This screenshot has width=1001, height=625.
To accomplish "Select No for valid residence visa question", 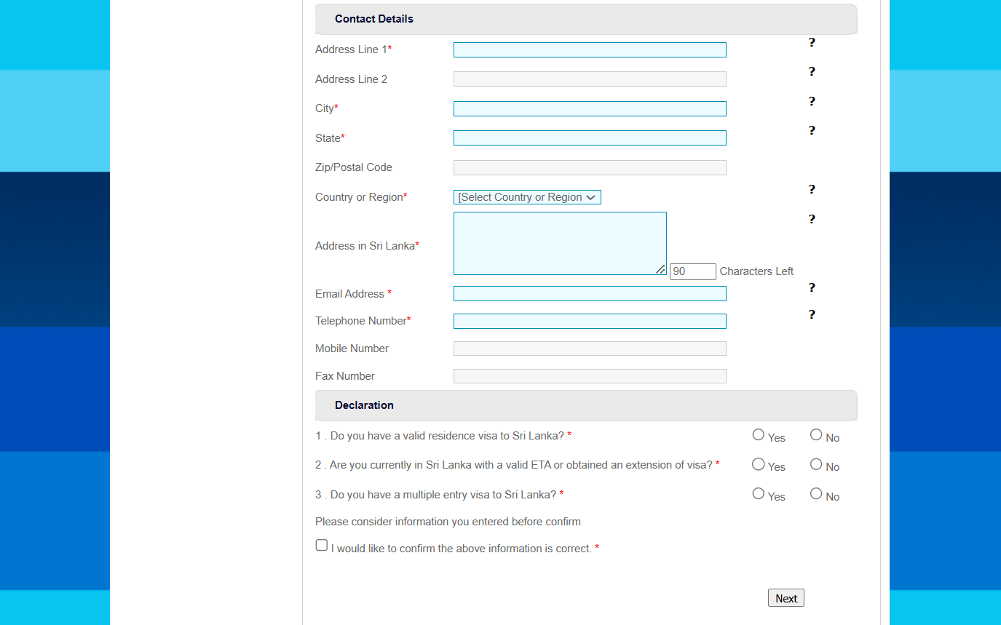I will tap(816, 435).
